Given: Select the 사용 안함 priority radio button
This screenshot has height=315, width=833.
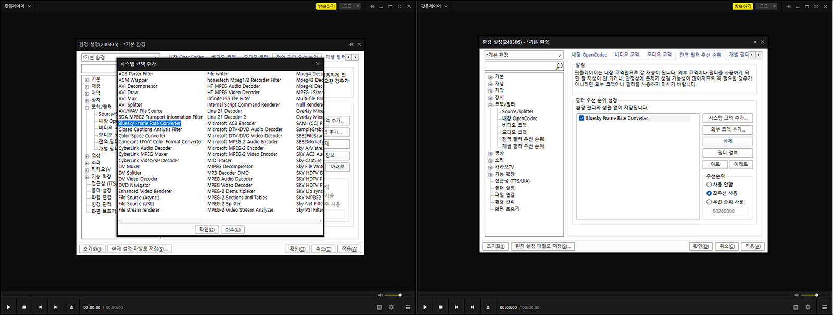Looking at the screenshot, I should (709, 185).
